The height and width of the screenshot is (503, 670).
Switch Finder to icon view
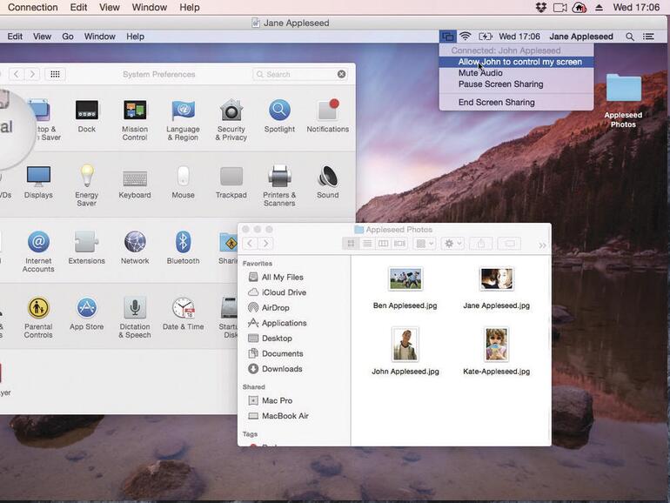[351, 244]
